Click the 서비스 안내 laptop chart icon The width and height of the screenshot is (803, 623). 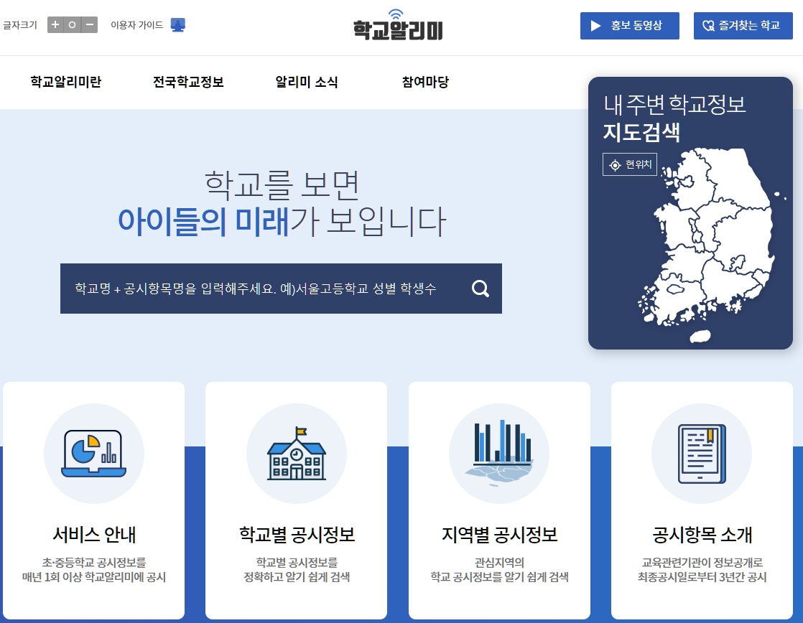93,454
